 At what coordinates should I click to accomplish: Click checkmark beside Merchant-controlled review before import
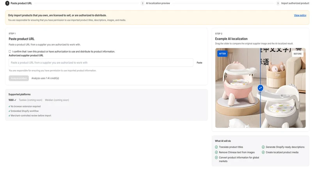pyautogui.click(x=9, y=115)
